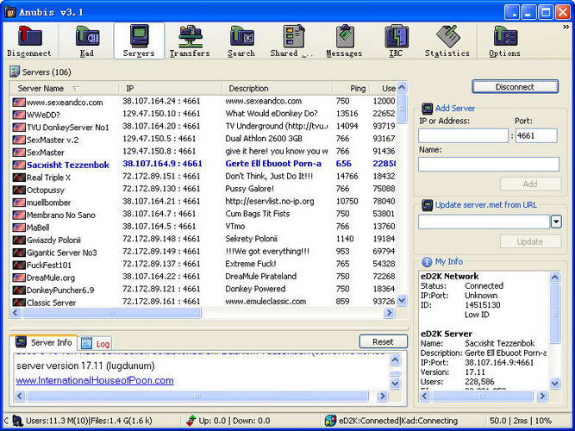Sort by the IP column header
Screen dimensions: 575x431
click(170, 89)
